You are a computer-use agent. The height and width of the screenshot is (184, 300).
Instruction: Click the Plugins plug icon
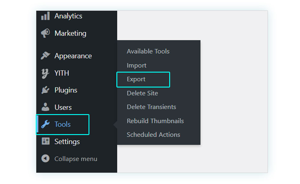[45, 90]
